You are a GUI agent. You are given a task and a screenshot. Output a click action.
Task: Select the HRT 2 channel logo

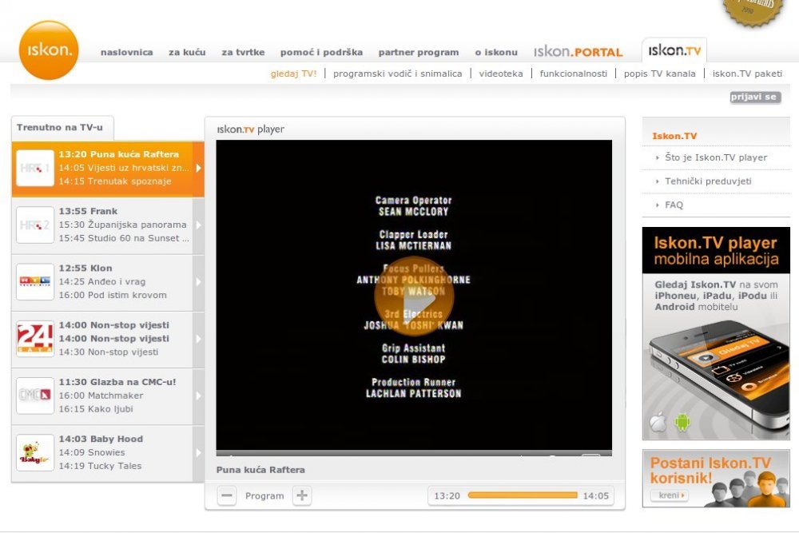(x=34, y=225)
